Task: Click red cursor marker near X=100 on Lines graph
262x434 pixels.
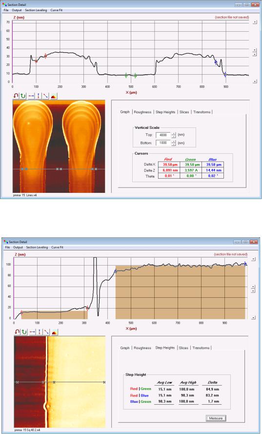Action: pos(36,61)
